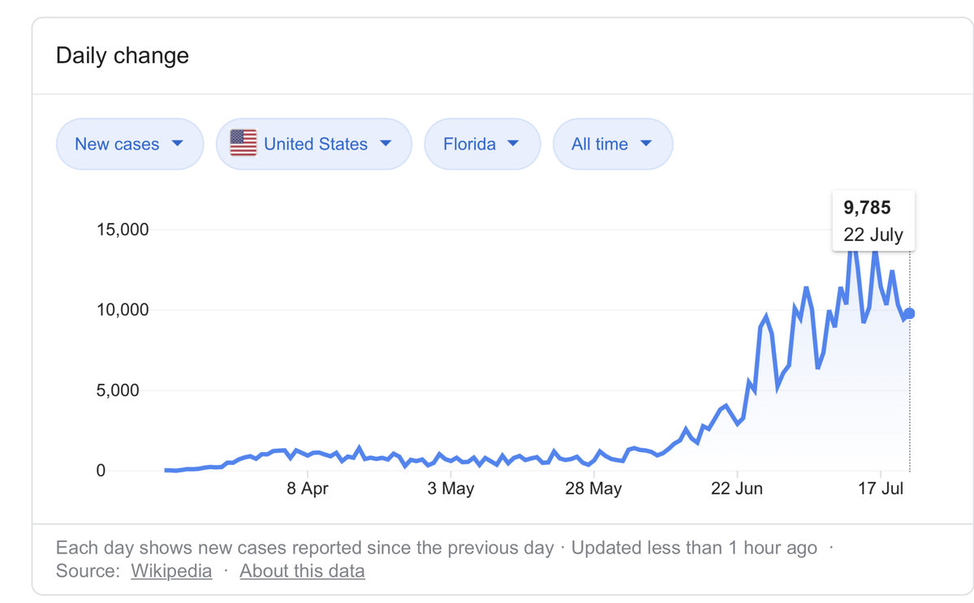The image size is (974, 603).
Task: Click the arrow beside United States
Action: (386, 144)
